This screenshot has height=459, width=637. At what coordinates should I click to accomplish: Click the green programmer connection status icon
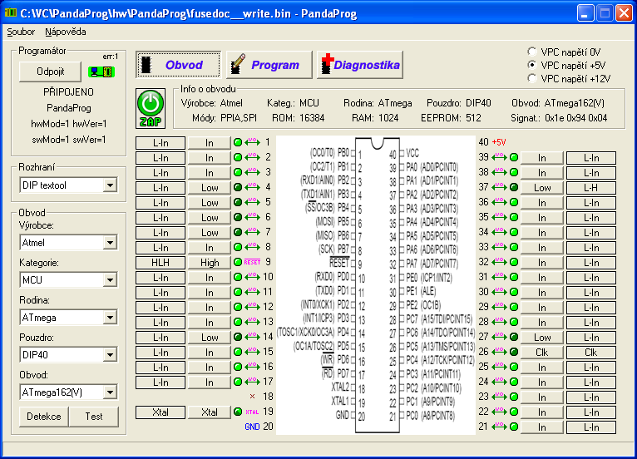coord(101,72)
